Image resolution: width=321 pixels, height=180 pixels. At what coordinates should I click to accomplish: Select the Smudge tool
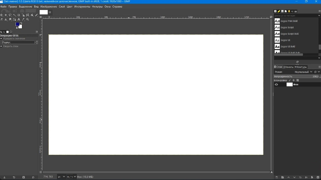(10, 19)
